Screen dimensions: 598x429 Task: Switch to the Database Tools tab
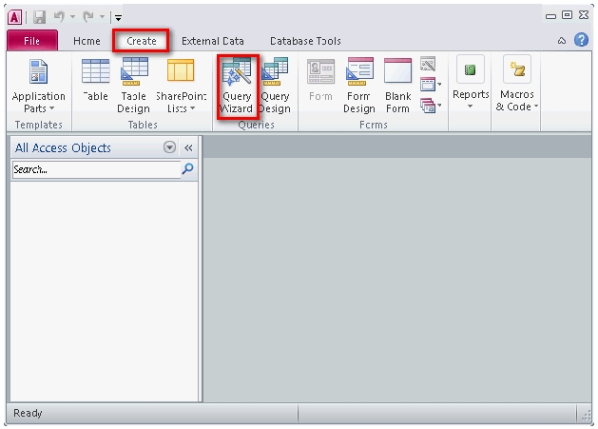(305, 41)
